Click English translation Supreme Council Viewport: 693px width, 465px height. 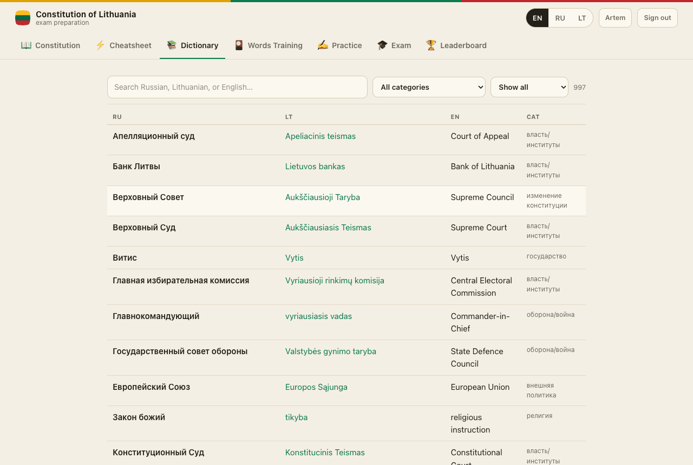click(x=482, y=197)
